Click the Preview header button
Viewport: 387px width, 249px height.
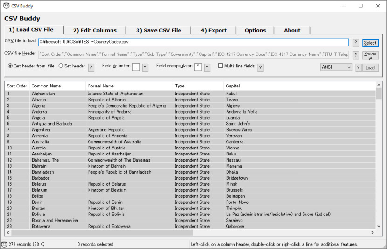[370, 55]
